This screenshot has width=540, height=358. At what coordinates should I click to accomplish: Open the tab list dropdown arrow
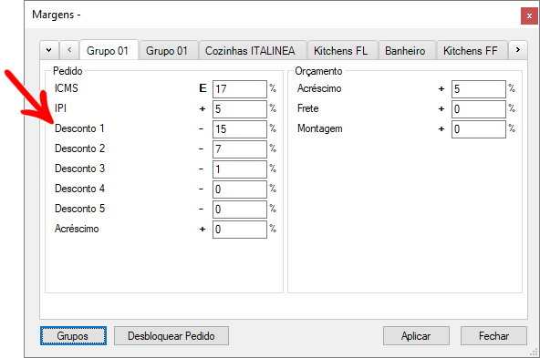(49, 50)
